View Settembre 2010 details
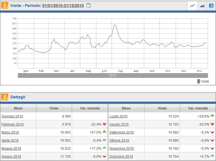Screen dimensions: 216x161 [x=121, y=132]
